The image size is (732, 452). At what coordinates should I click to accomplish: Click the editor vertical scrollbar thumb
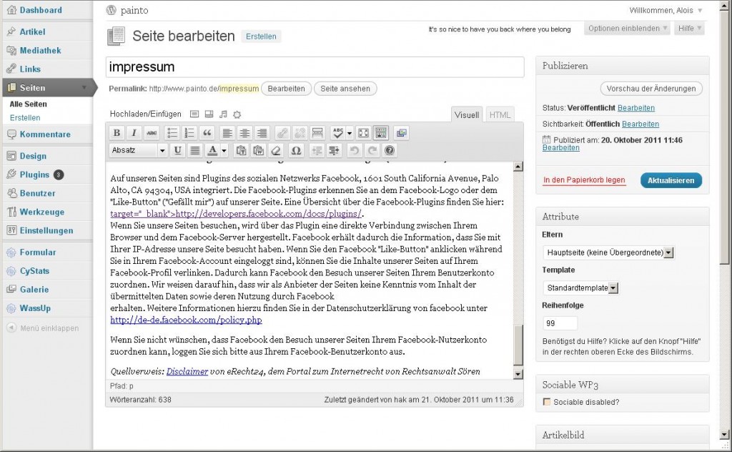tap(518, 345)
